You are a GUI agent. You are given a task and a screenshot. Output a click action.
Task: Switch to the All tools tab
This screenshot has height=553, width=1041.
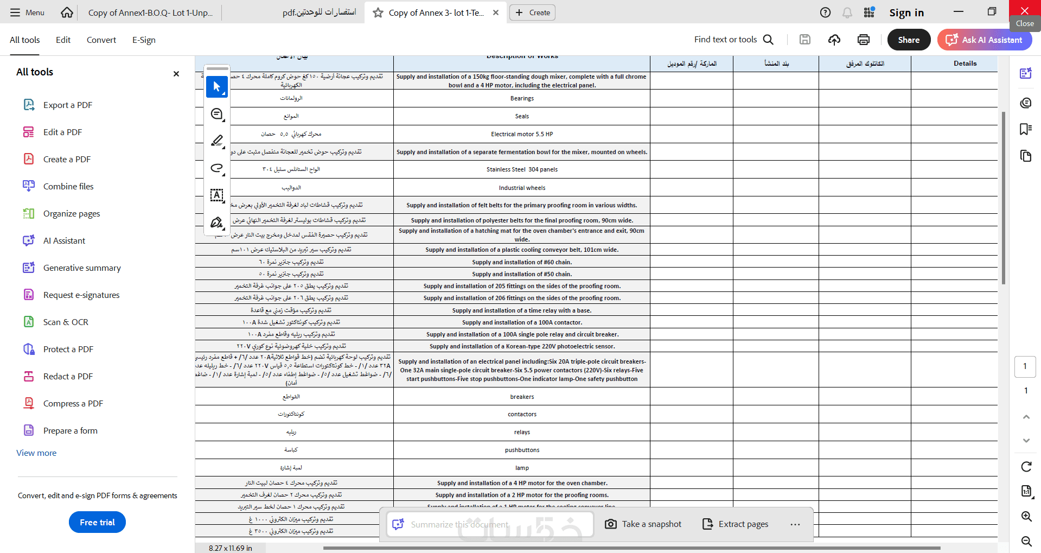(25, 40)
